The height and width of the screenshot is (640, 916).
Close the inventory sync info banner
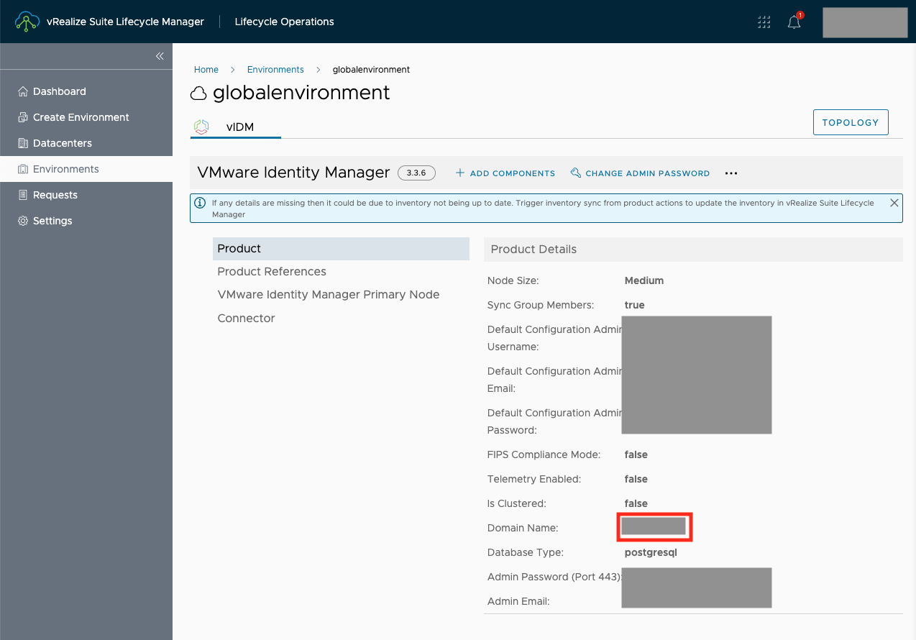pos(894,203)
